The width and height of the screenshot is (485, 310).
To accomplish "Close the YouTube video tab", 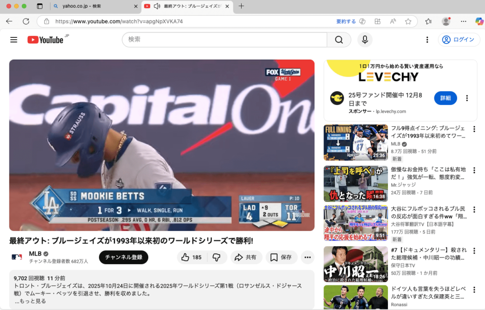I will tap(227, 6).
